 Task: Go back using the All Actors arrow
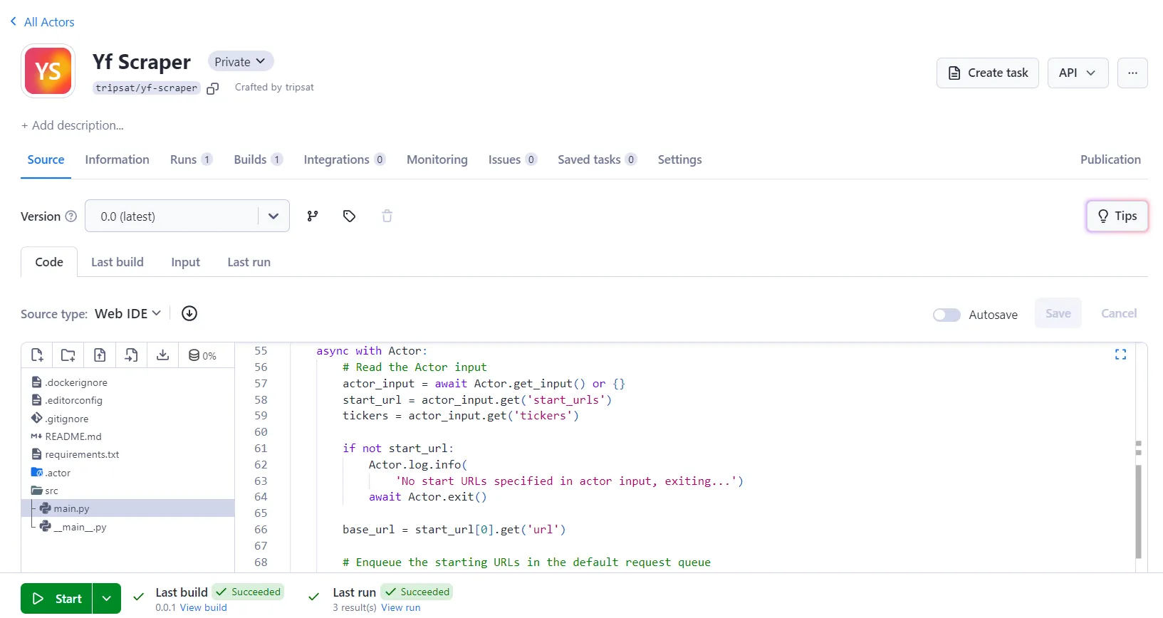pos(14,21)
